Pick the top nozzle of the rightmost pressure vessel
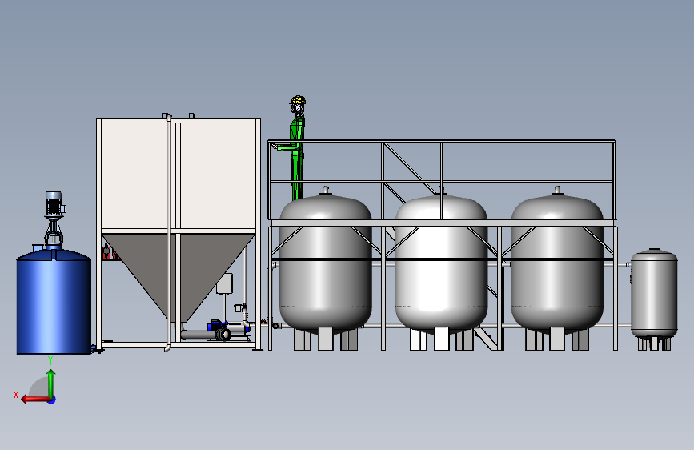Image resolution: width=694 pixels, height=450 pixels. click(557, 191)
